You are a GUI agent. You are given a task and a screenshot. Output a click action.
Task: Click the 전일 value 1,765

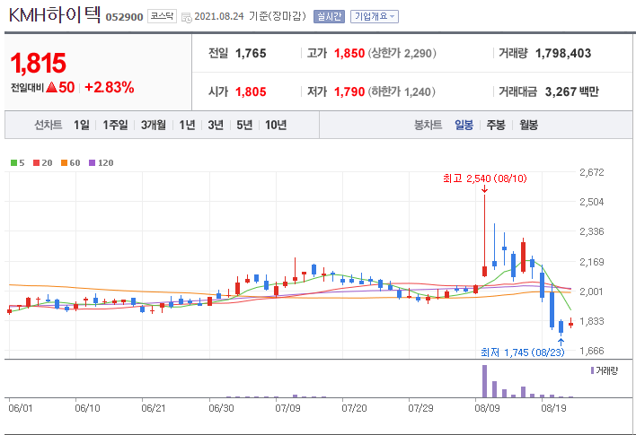[251, 53]
